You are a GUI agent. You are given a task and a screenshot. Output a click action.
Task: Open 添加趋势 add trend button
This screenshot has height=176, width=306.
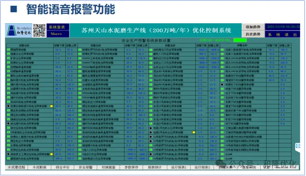pos(253,27)
